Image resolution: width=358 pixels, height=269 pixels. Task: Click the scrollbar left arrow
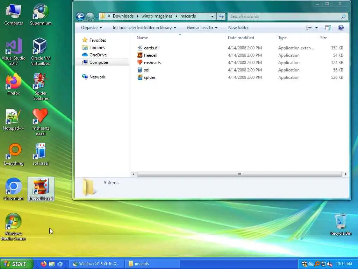pos(134,174)
